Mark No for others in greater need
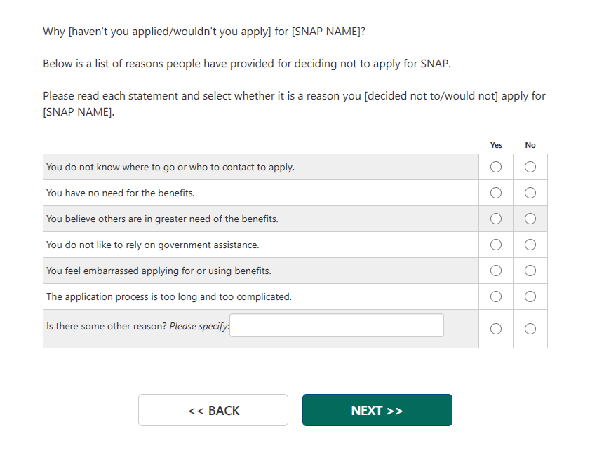The height and width of the screenshot is (450, 597). [530, 219]
